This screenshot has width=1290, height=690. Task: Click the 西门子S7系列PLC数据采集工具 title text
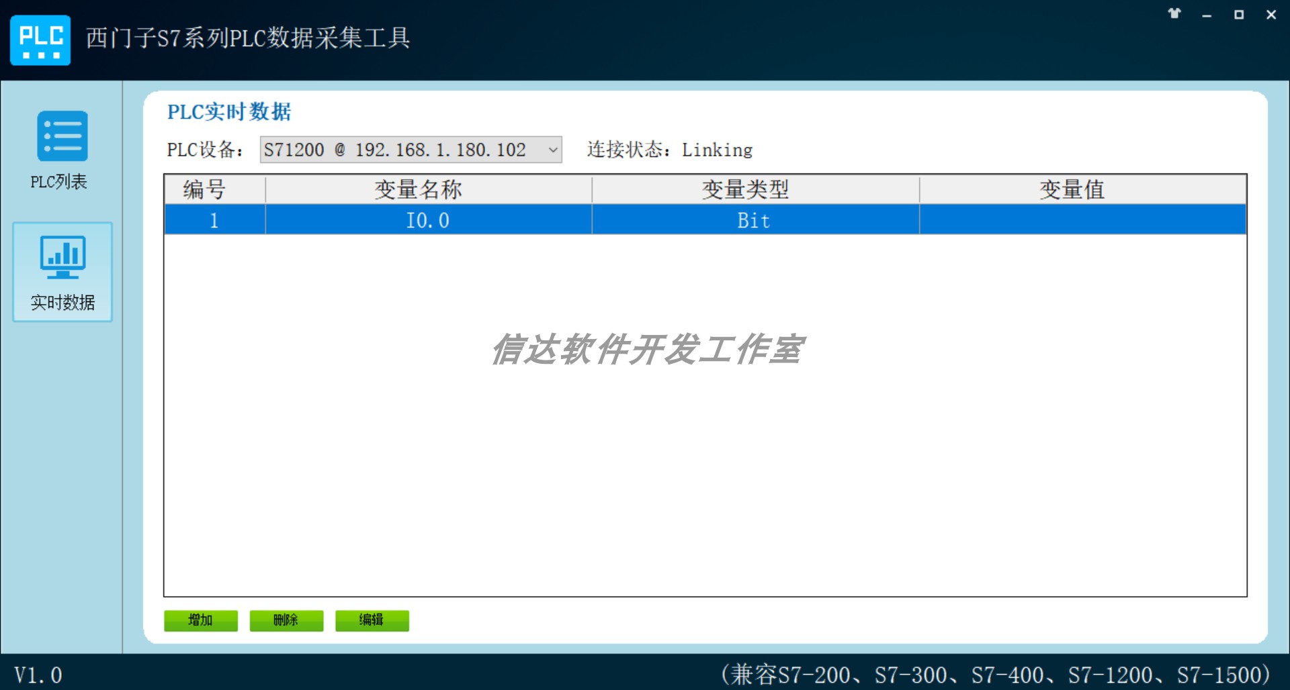[x=248, y=38]
